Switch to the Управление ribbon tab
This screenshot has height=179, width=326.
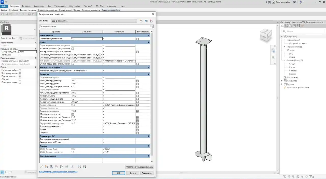[60, 6]
